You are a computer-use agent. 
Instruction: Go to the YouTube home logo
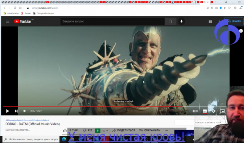click(22, 21)
